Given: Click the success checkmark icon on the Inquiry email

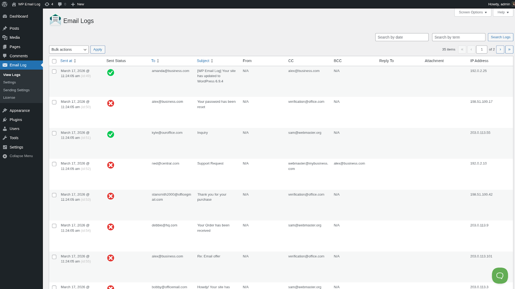Looking at the screenshot, I should [110, 134].
